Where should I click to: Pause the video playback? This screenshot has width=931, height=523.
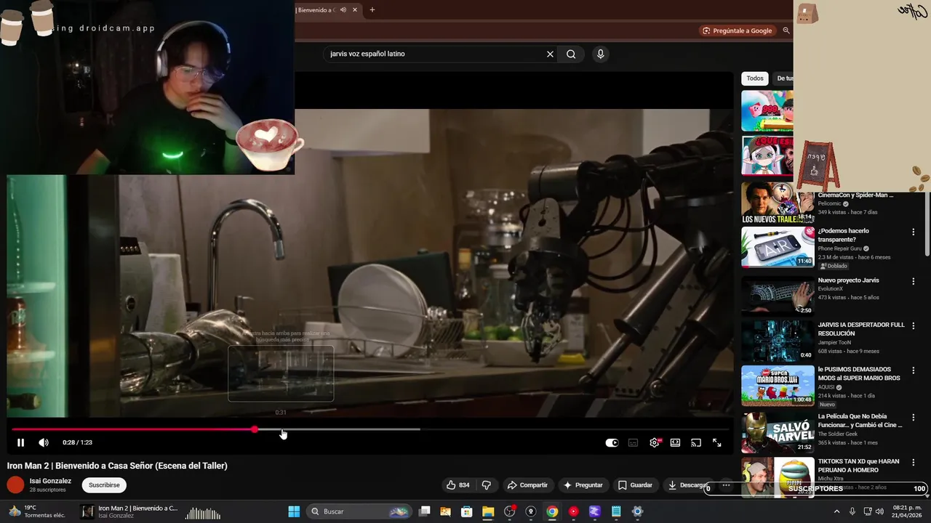tap(20, 442)
